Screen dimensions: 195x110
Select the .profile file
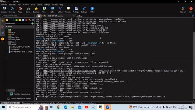(12, 44)
